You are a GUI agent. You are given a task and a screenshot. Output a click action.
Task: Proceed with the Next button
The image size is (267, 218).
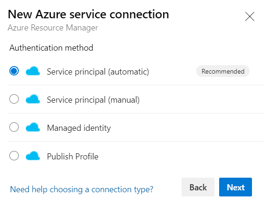[236, 187]
